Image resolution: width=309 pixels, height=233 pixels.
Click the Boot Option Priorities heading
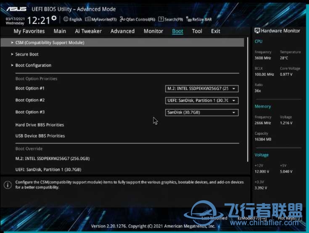pos(36,79)
